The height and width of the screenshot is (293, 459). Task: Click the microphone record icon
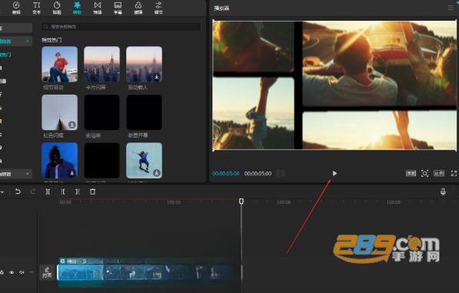tap(443, 191)
